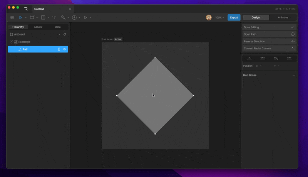Viewport: 308px width, 177px height.
Task: Open the lightning events tool
Action: click(x=74, y=17)
